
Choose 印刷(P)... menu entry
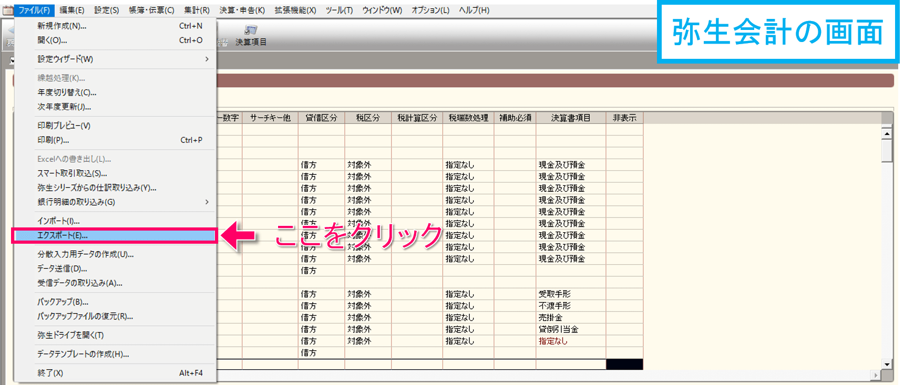115,140
